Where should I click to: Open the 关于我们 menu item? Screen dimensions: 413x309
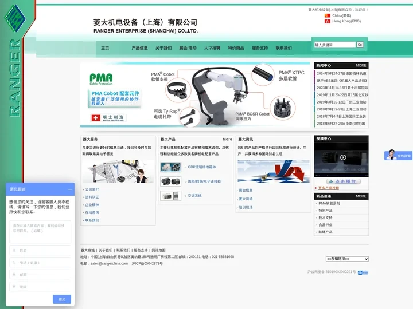click(163, 48)
